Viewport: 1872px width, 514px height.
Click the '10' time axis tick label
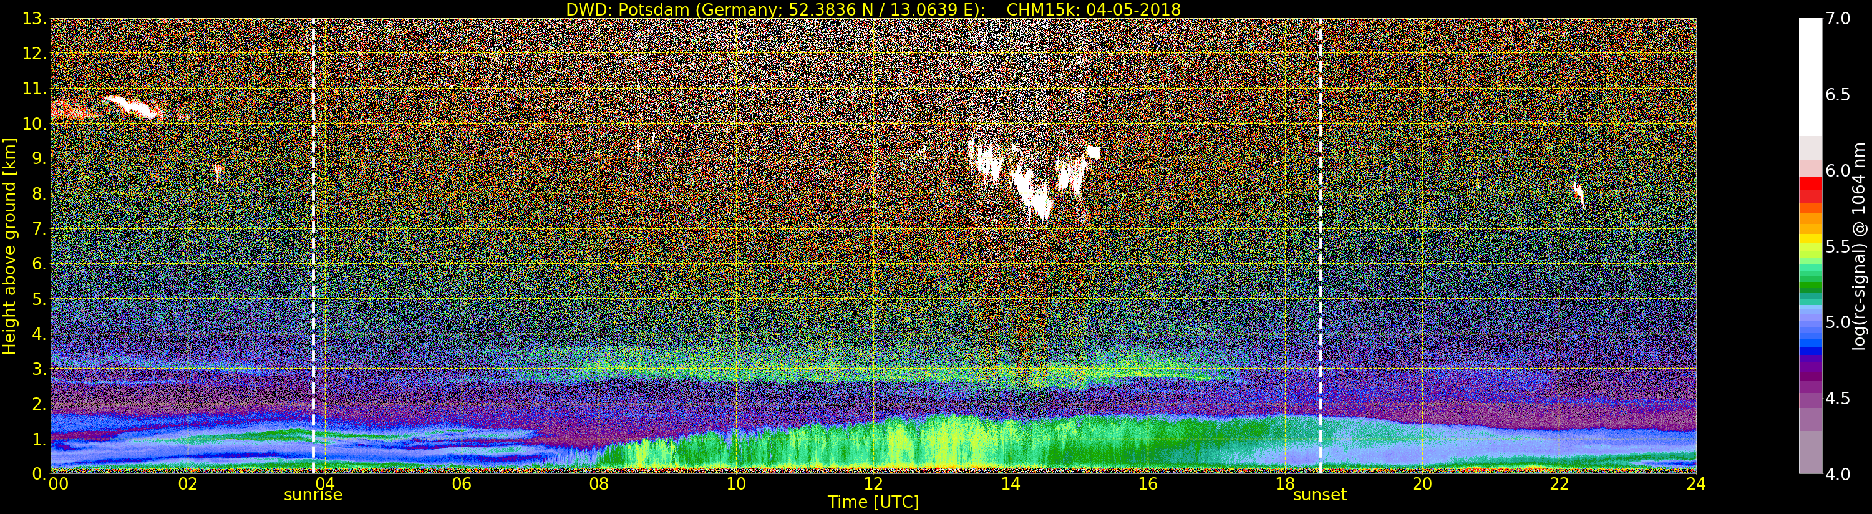(x=736, y=484)
